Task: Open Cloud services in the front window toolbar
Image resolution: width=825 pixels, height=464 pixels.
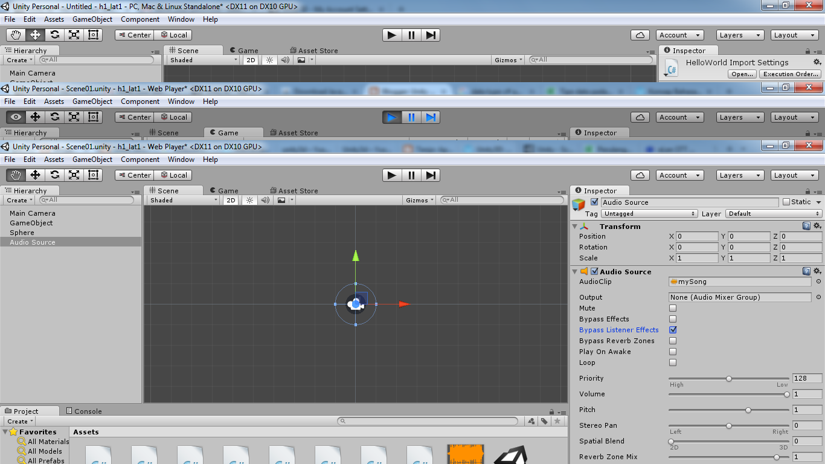Action: point(640,175)
